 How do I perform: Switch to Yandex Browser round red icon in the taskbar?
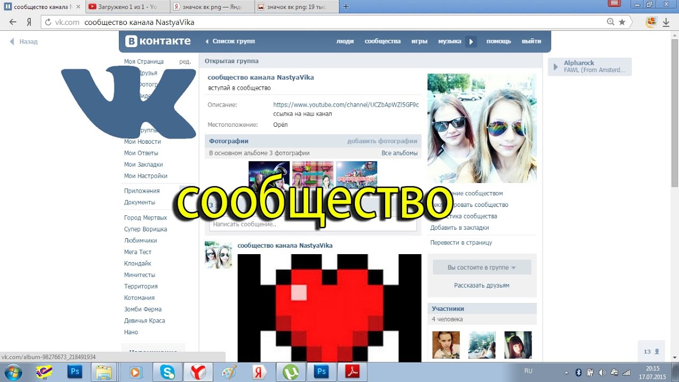tap(198, 372)
